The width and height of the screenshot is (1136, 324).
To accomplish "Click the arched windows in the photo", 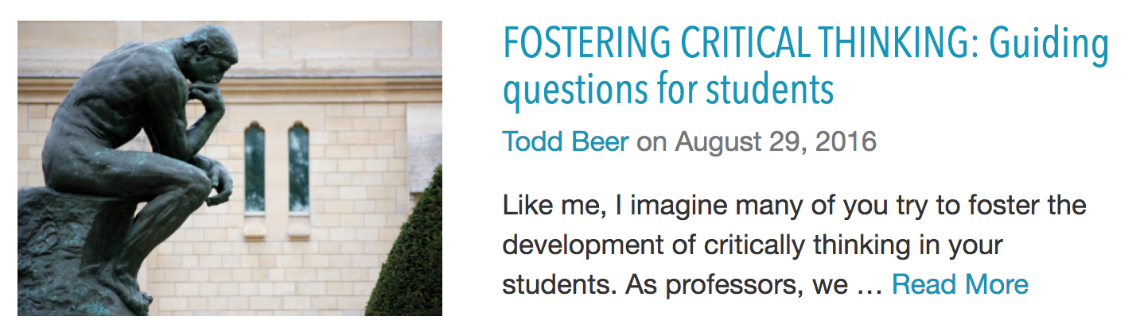I will point(276,168).
